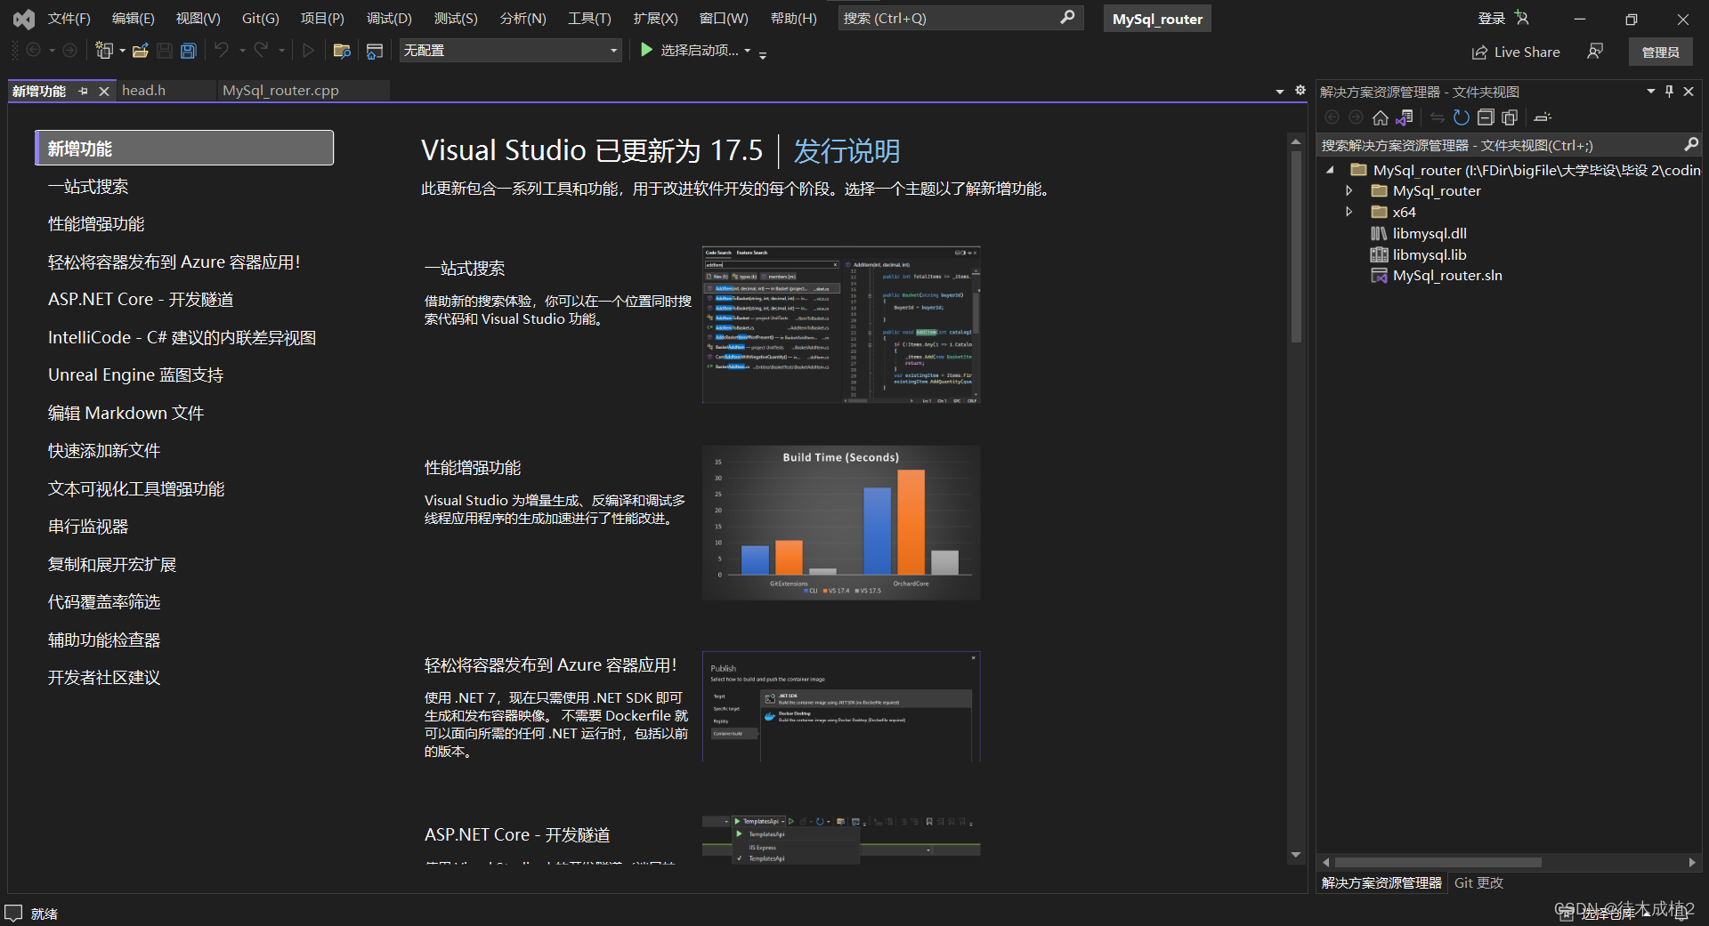Switch between solutions and folder views icon
Viewport: 1709px width, 926px height.
[x=1405, y=117]
